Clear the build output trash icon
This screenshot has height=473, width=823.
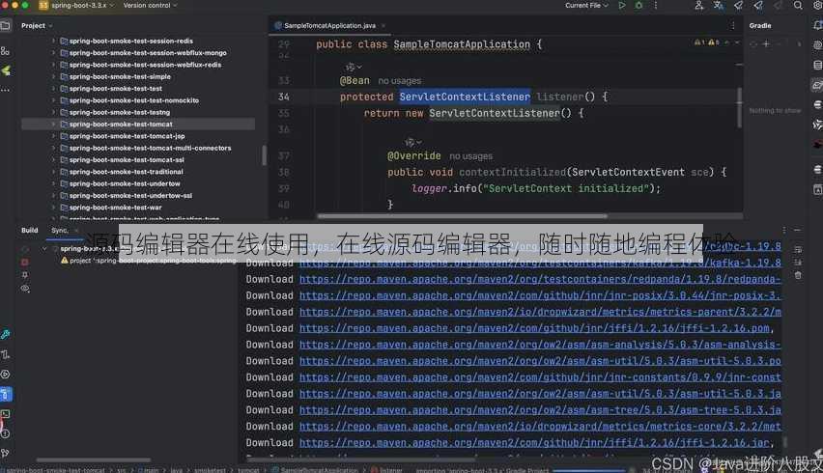798,275
